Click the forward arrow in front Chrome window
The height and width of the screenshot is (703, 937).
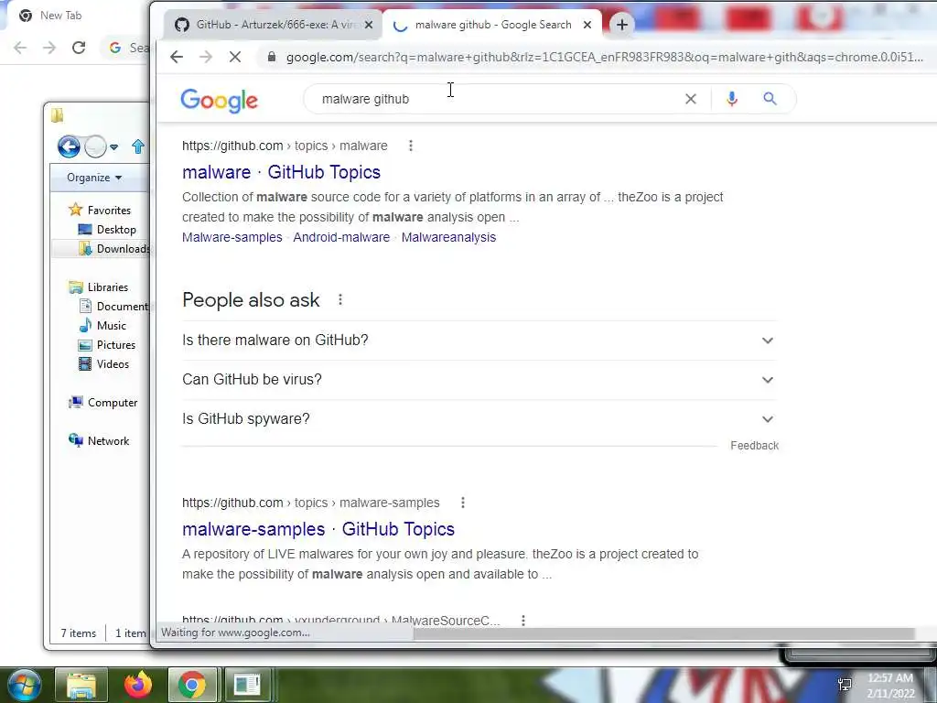pos(206,57)
